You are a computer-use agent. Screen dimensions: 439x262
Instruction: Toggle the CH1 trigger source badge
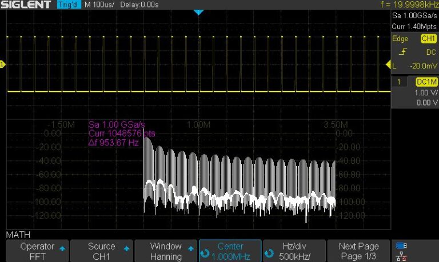(428, 39)
